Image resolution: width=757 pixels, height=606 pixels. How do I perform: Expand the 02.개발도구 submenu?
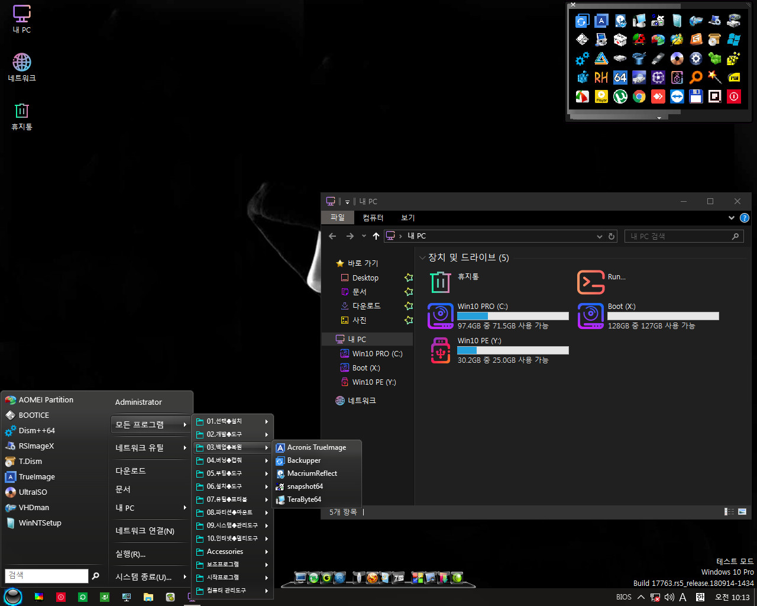point(233,434)
